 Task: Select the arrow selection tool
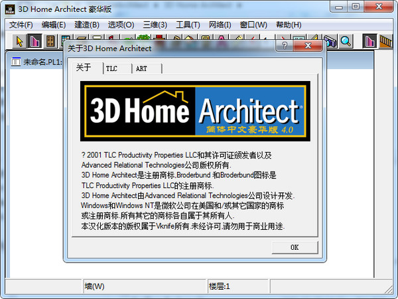pyautogui.click(x=19, y=41)
